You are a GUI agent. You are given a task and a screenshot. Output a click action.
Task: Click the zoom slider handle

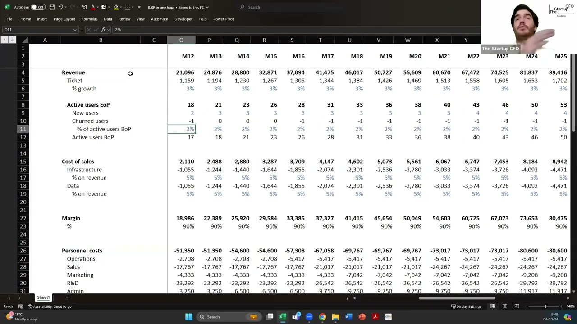(x=545, y=306)
